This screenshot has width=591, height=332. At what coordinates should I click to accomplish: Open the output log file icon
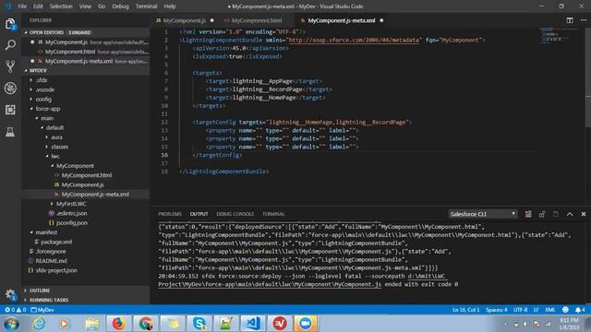tap(556, 214)
